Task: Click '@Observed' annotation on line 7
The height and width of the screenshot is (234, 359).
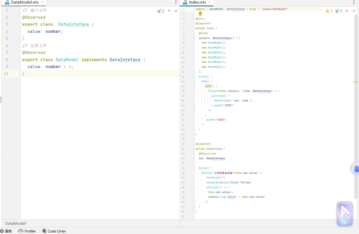Action: coord(34,53)
